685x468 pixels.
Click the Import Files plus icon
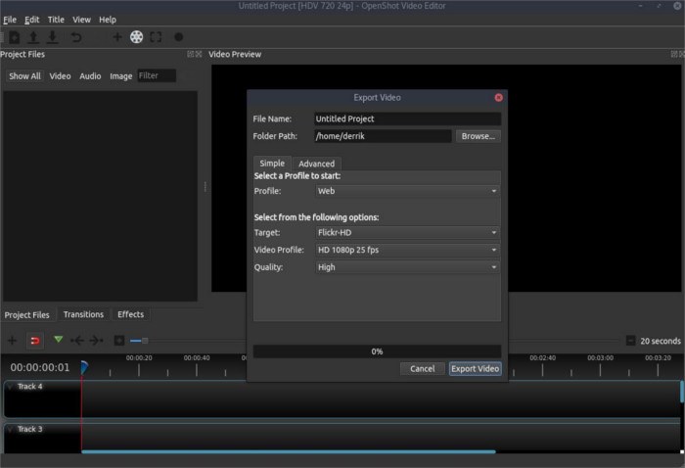pos(117,37)
